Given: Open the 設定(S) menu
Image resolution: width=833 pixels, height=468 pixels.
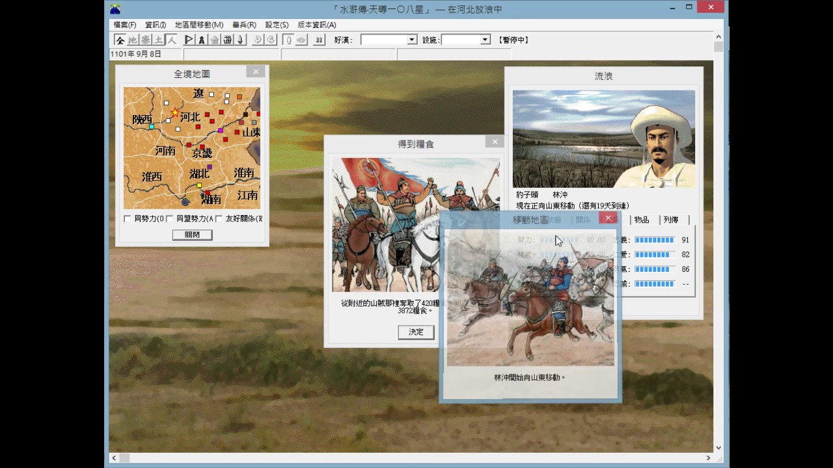Looking at the screenshot, I should [x=277, y=25].
